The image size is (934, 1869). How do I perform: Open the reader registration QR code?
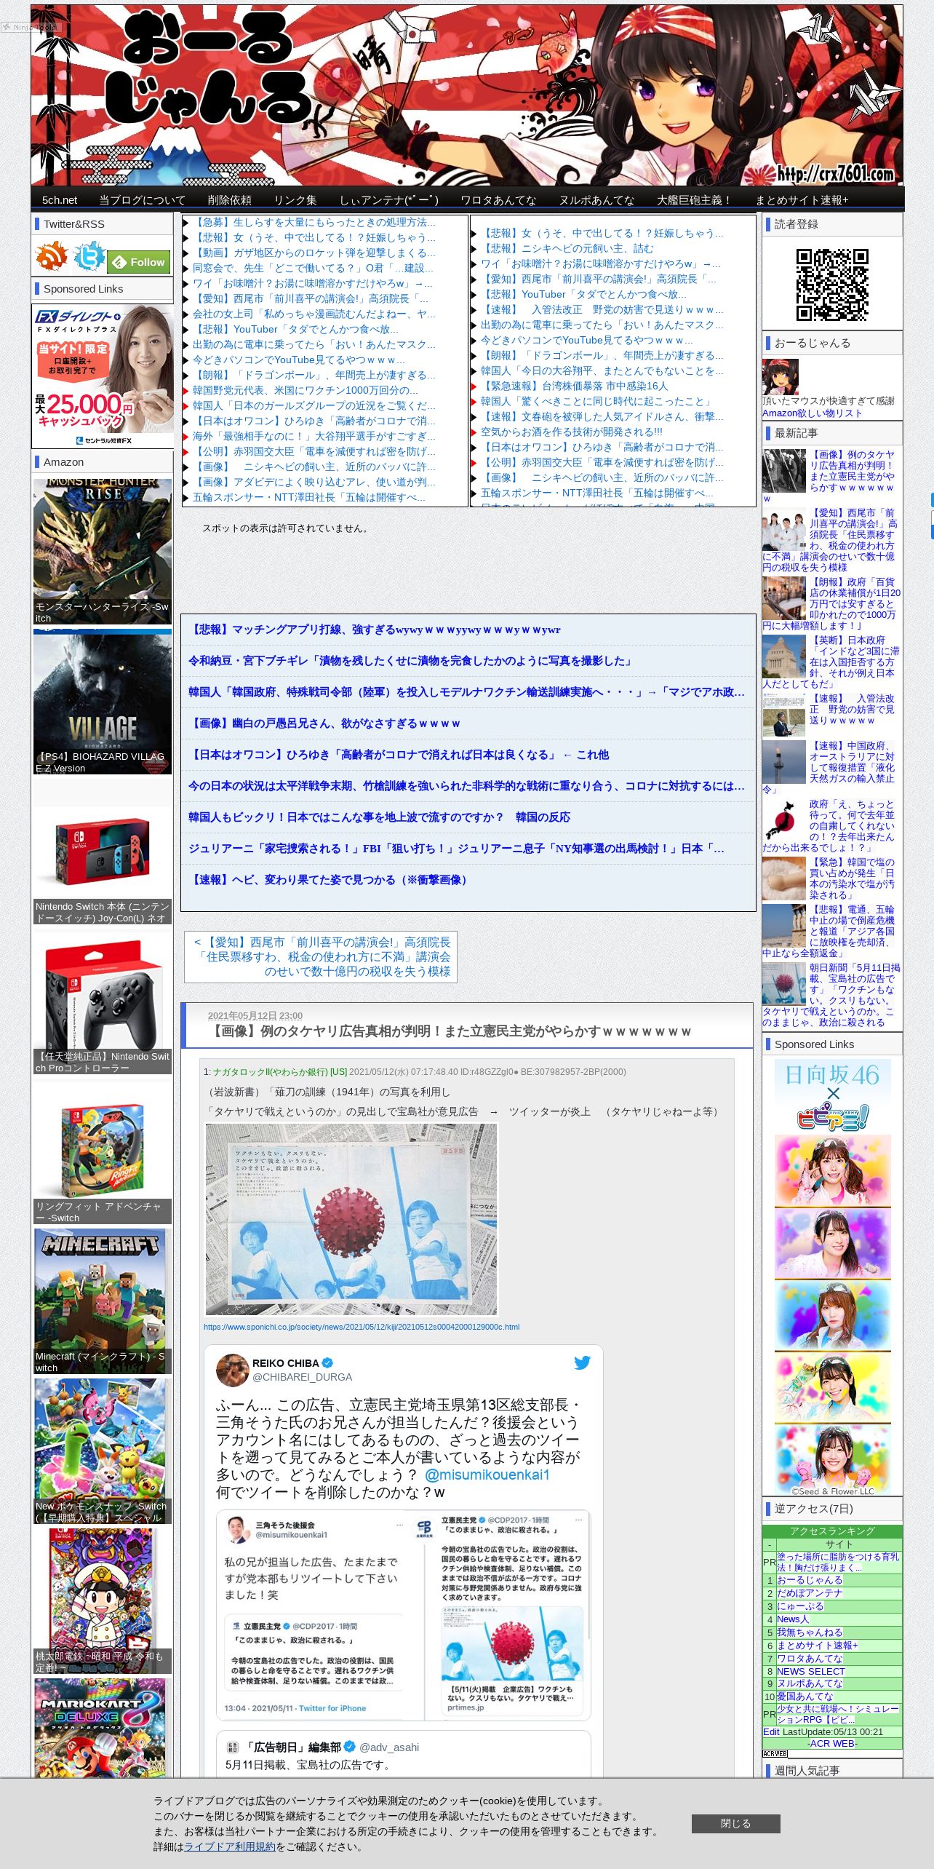pos(832,285)
